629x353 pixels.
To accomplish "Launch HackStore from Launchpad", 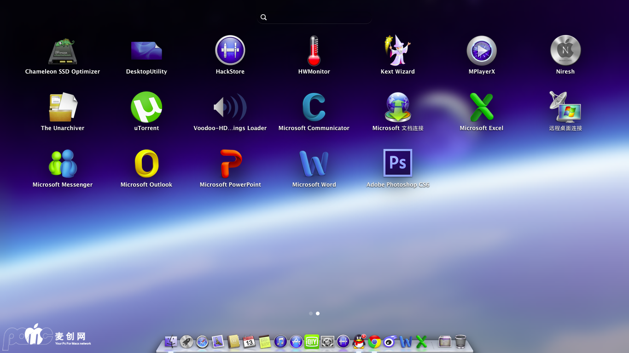I will pos(230,51).
